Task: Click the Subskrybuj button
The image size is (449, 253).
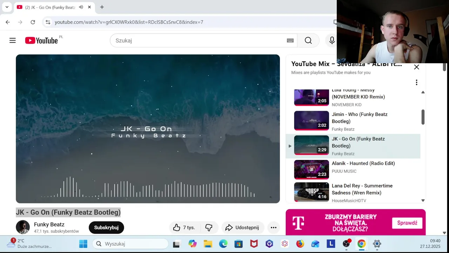Action: 106,228
